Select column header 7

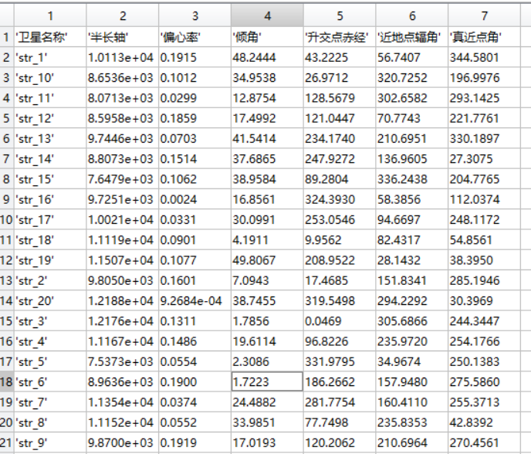[x=484, y=15]
